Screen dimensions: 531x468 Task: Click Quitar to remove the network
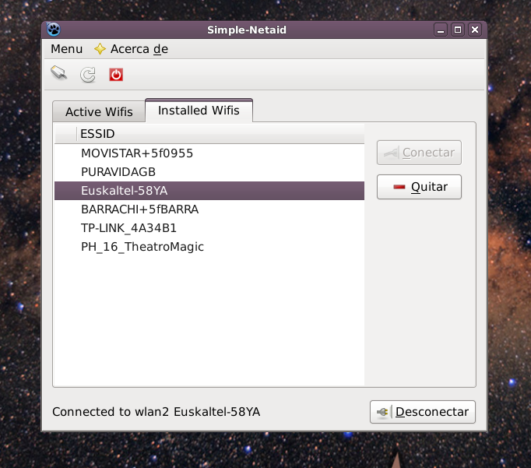pos(419,187)
